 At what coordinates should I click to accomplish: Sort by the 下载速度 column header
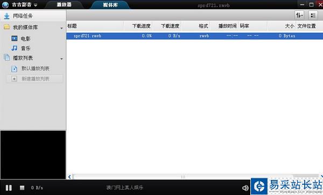[x=170, y=26]
